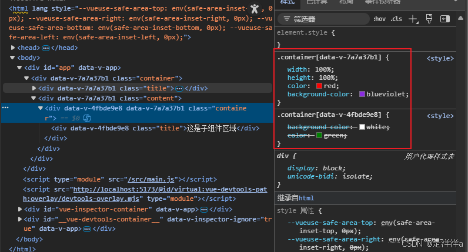Open the white color swatch picker

tap(362, 127)
